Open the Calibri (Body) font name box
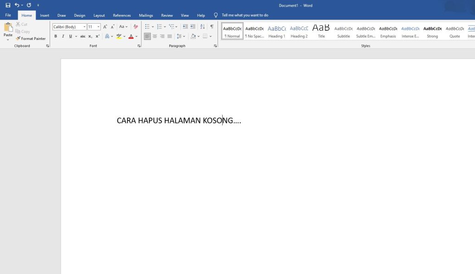The height and width of the screenshot is (274, 475). pyautogui.click(x=70, y=26)
